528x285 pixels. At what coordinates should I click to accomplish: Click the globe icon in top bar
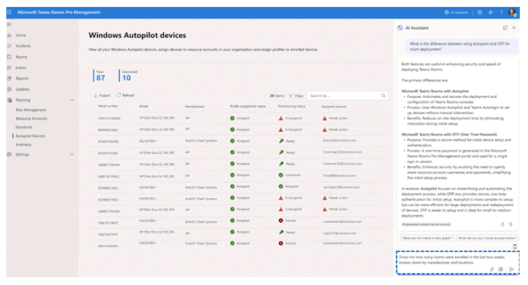tap(480, 13)
